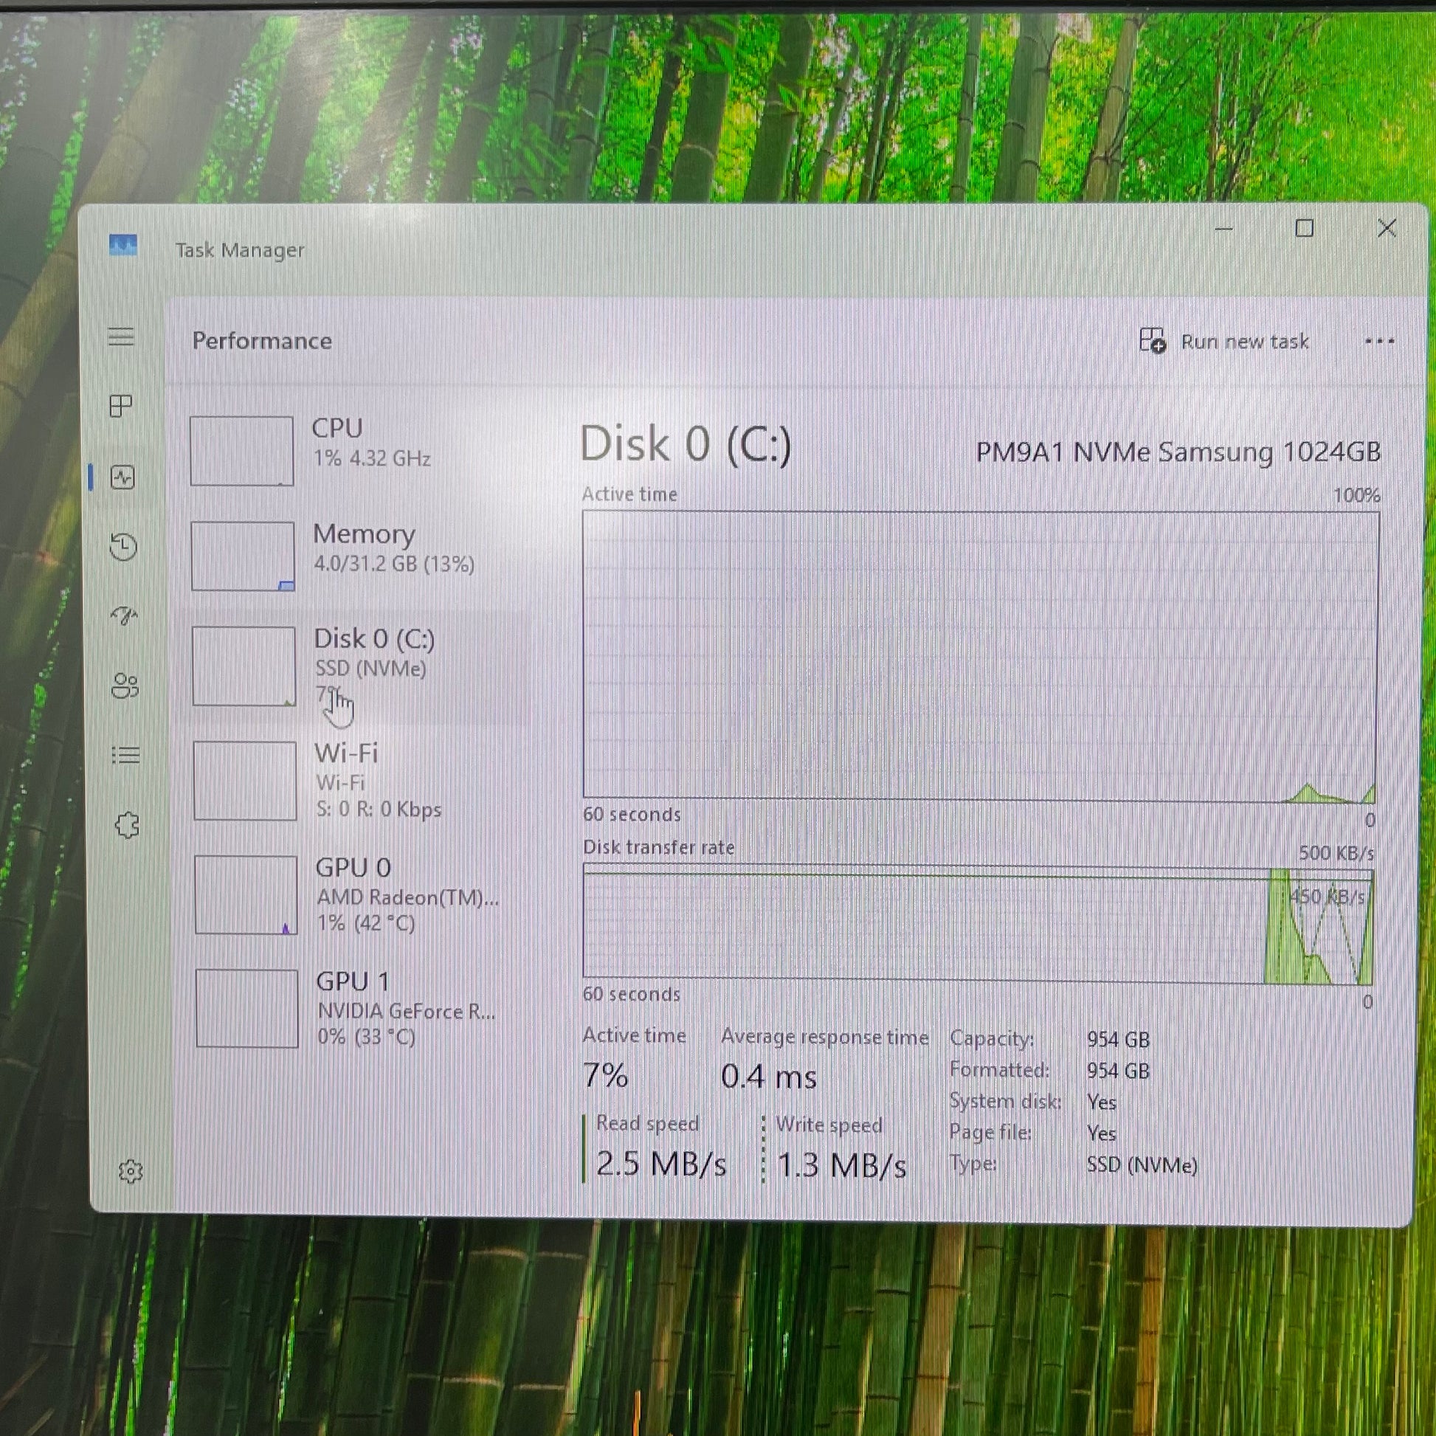Maximize the Task Manager window
1436x1436 pixels.
click(x=1304, y=228)
